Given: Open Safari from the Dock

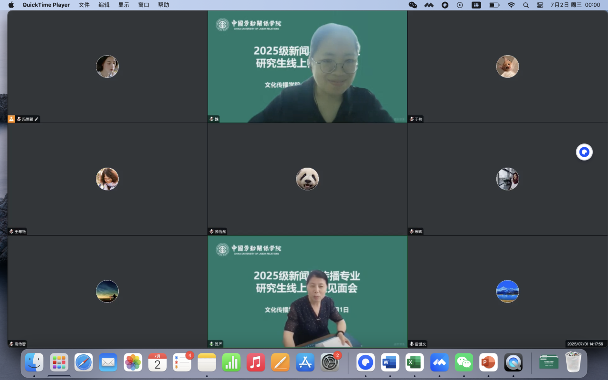Looking at the screenshot, I should pyautogui.click(x=84, y=363).
